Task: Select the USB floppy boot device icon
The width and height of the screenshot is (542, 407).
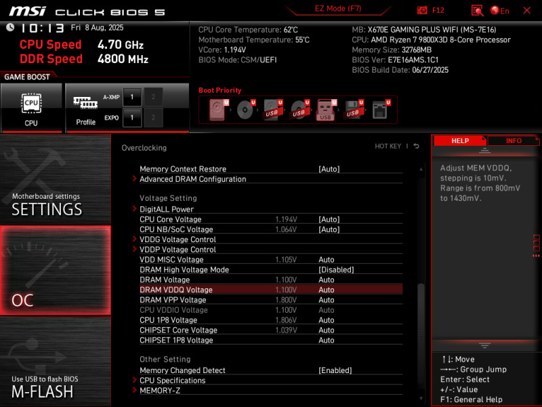Action: click(x=353, y=110)
